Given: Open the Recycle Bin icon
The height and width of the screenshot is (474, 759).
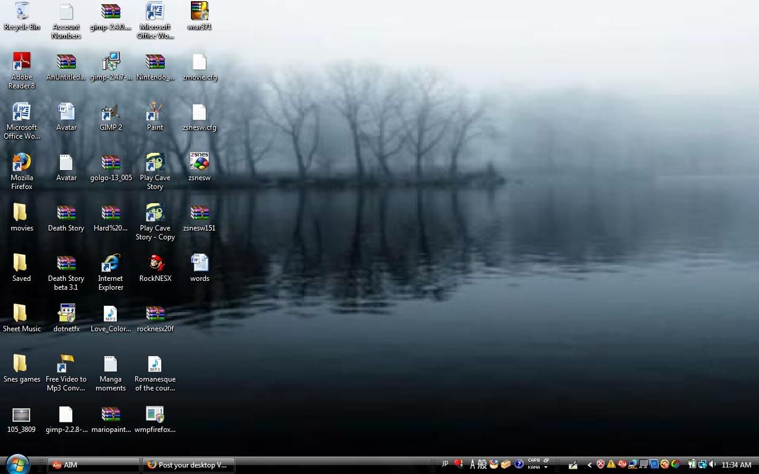Looking at the screenshot, I should (22, 17).
